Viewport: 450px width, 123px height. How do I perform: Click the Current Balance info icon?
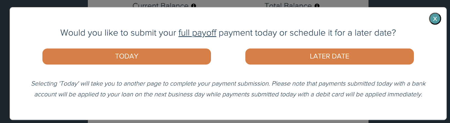(x=193, y=6)
